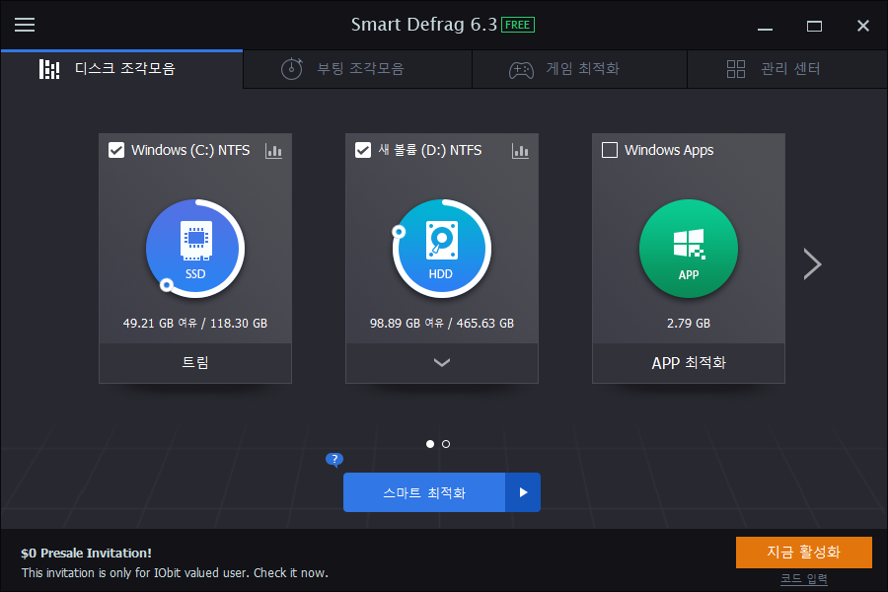Click the IObit valued user invitation text
The image size is (888, 592).
pyautogui.click(x=175, y=573)
